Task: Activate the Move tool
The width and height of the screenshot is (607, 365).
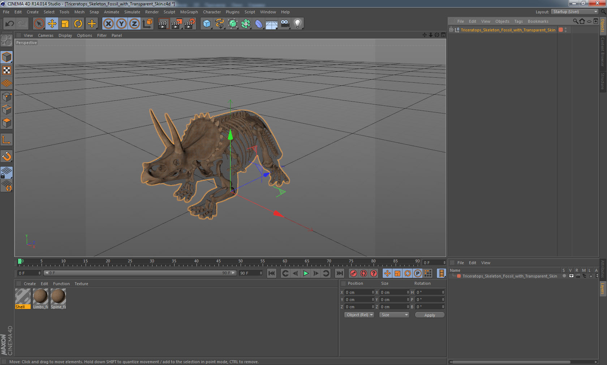Action: click(x=52, y=24)
